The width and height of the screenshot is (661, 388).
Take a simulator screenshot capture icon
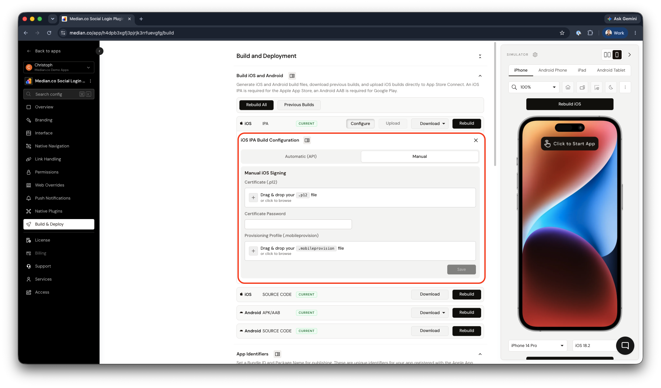(x=597, y=87)
